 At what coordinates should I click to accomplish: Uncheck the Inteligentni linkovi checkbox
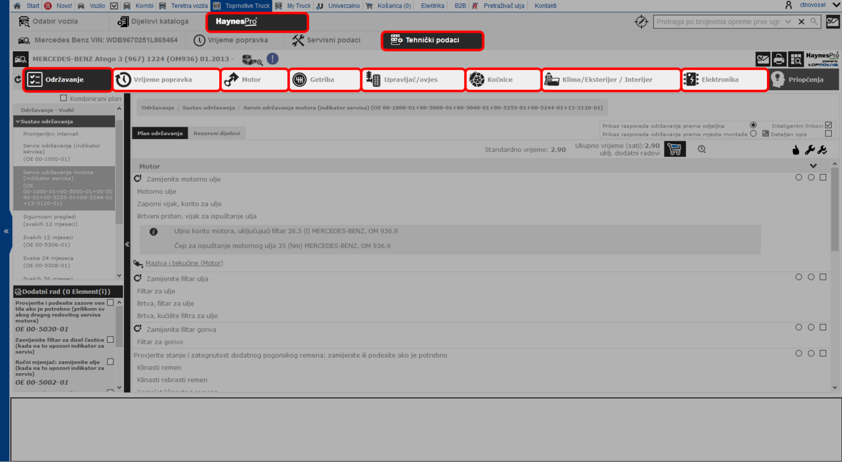coord(828,125)
